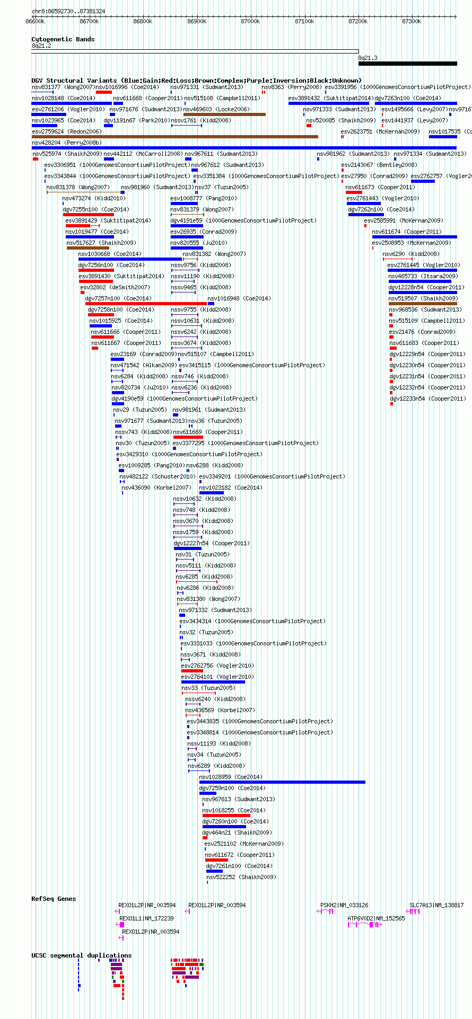Select the 87300k ruler tick label
Viewport: 472px width, 1019px height.
(412, 21)
